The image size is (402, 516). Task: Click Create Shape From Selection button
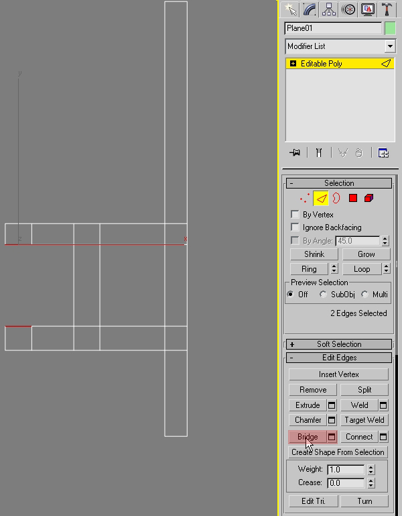pyautogui.click(x=338, y=452)
